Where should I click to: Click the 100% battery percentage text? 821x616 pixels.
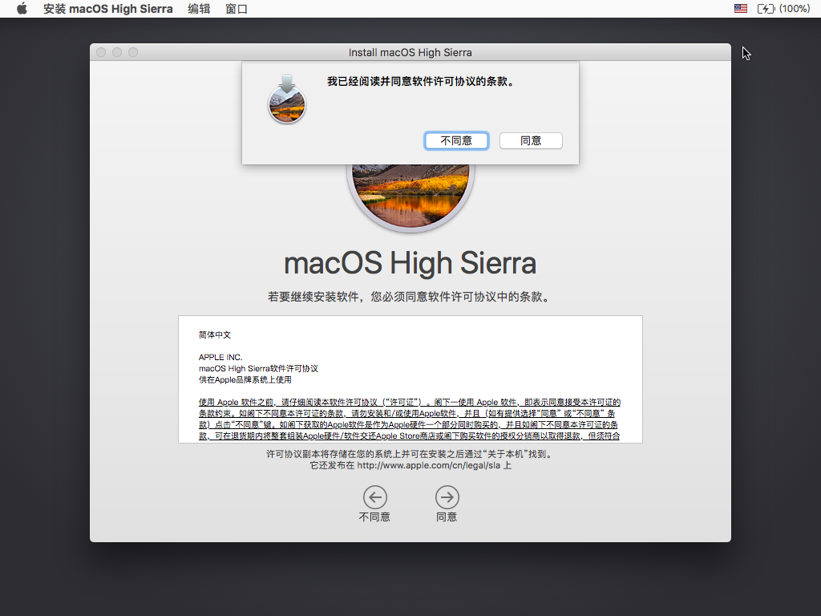point(795,8)
